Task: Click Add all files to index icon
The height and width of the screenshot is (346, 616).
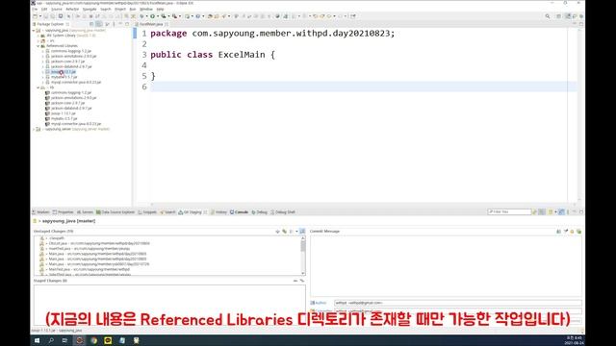Action: click(x=285, y=232)
